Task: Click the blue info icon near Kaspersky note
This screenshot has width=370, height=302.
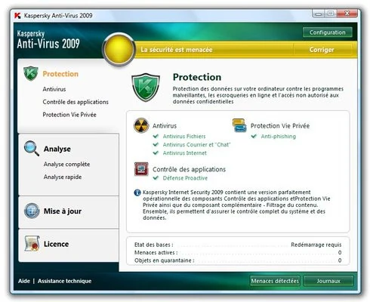Action: [137, 193]
